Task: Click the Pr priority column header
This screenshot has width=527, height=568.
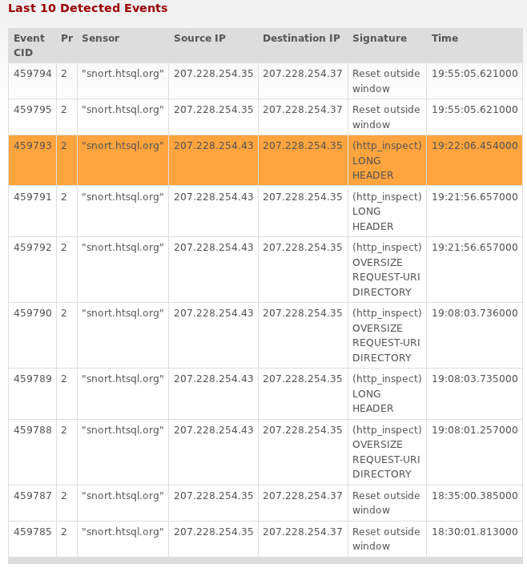Action: point(66,38)
